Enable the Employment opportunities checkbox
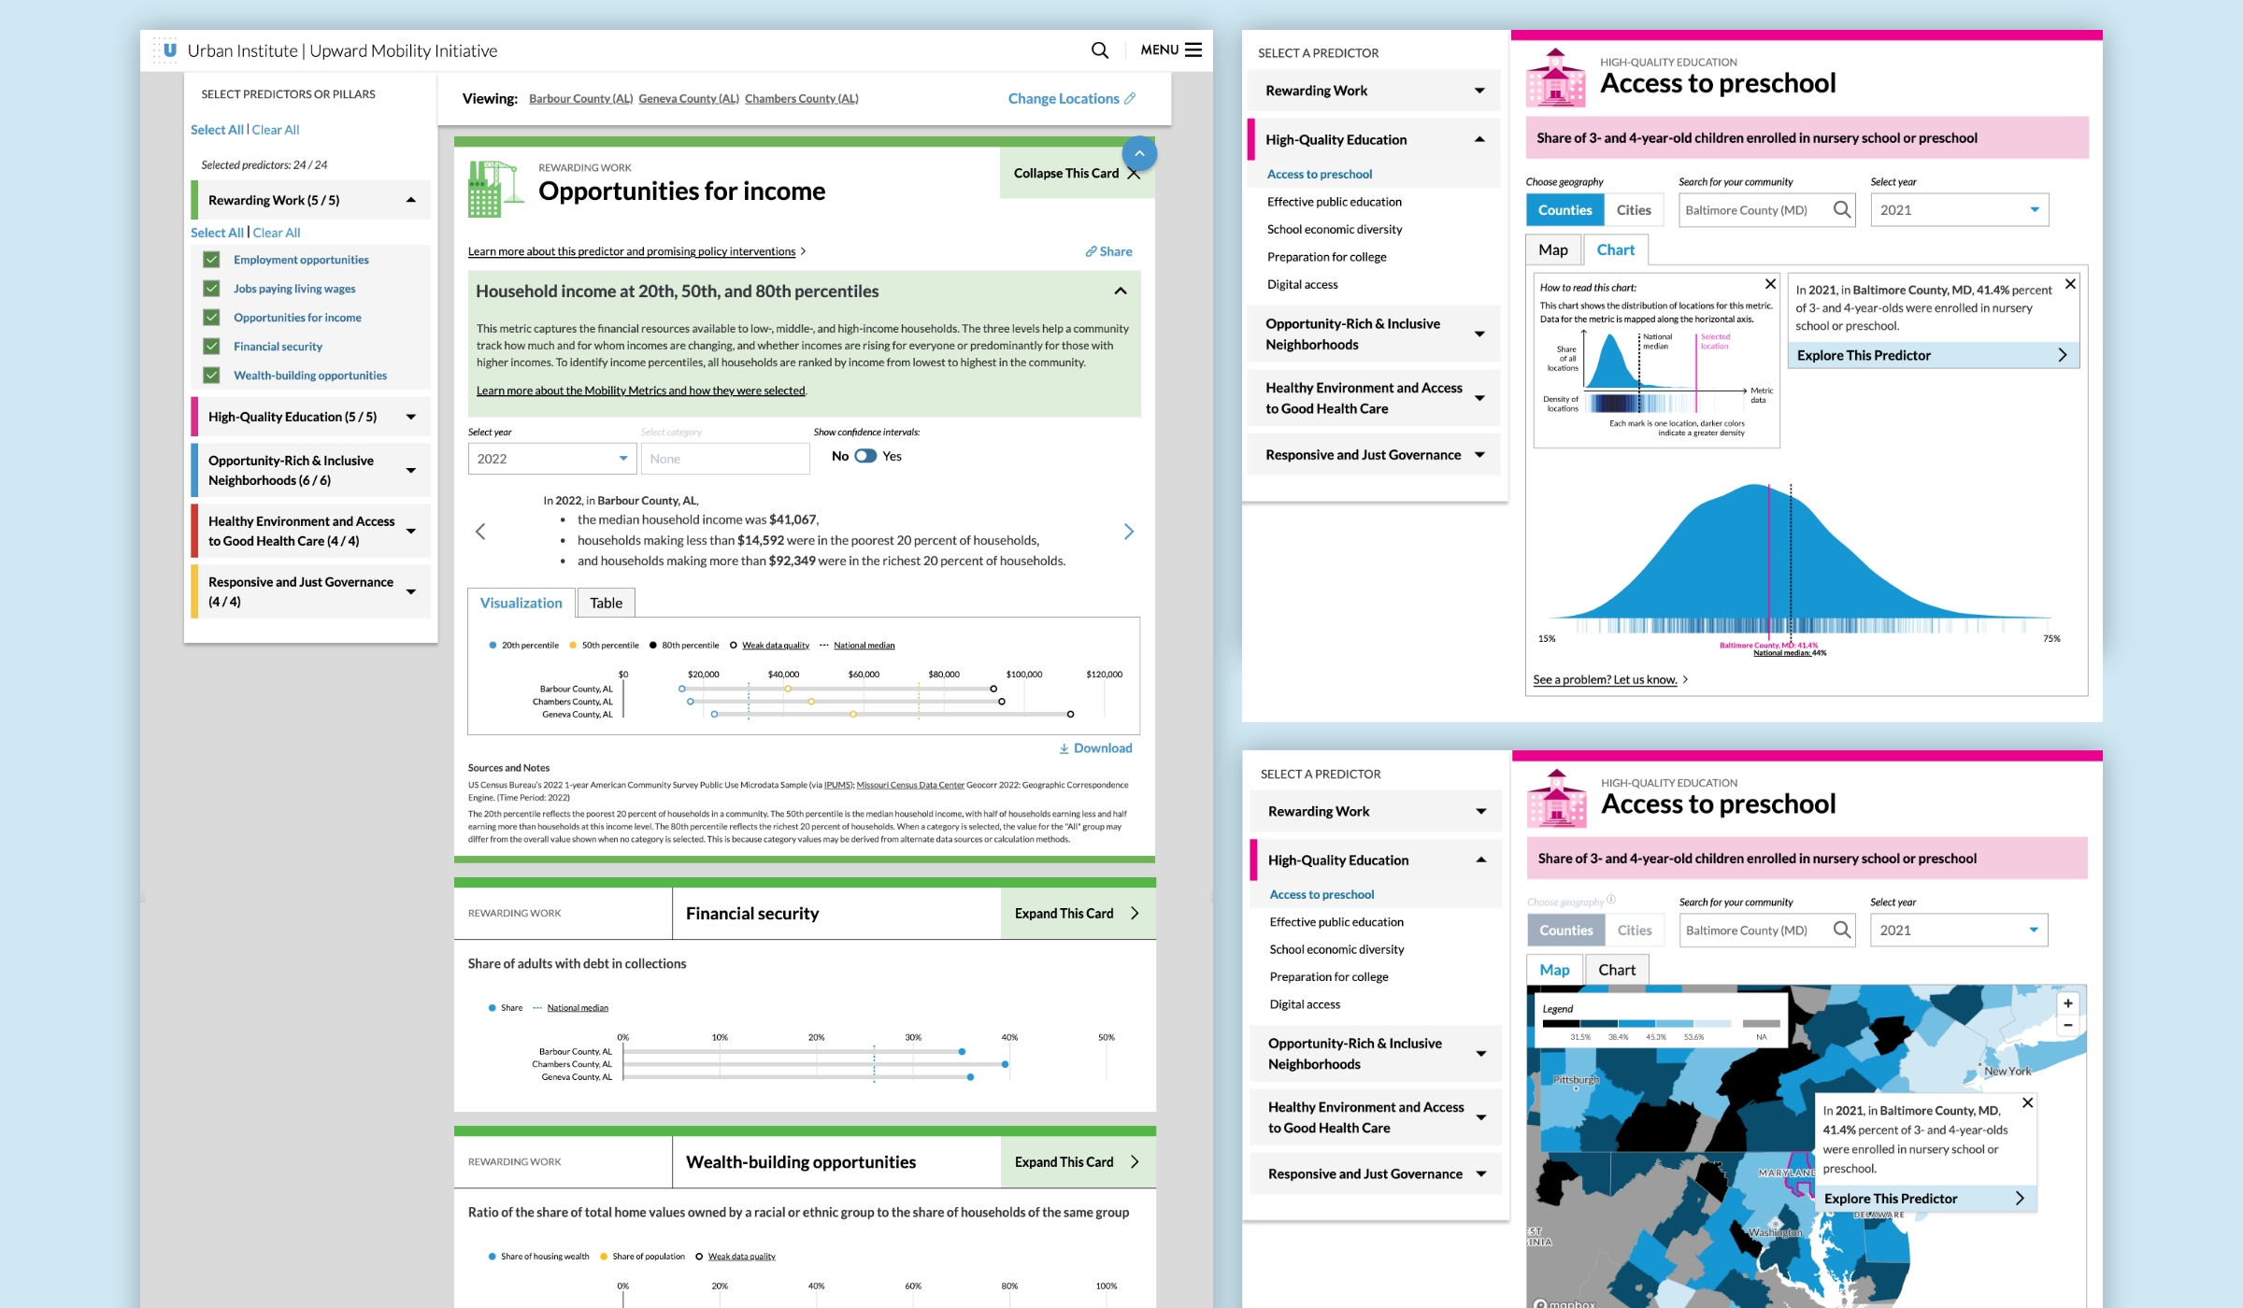Viewport: 2243px width, 1308px height. click(x=210, y=260)
